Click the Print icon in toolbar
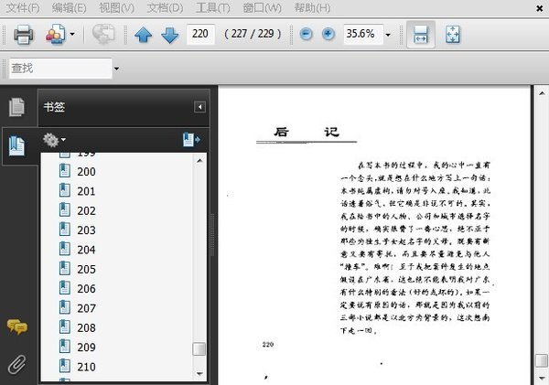This screenshot has width=549, height=385. pos(24,35)
